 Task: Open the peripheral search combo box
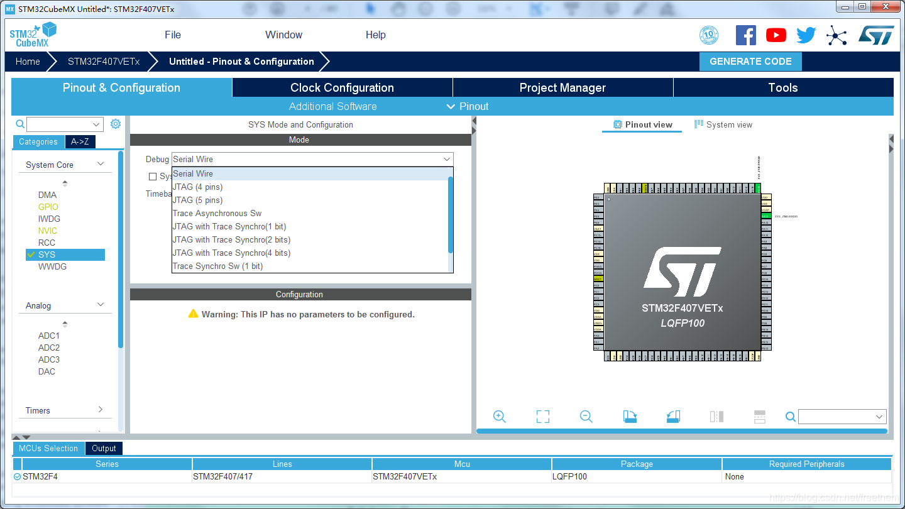pos(65,124)
